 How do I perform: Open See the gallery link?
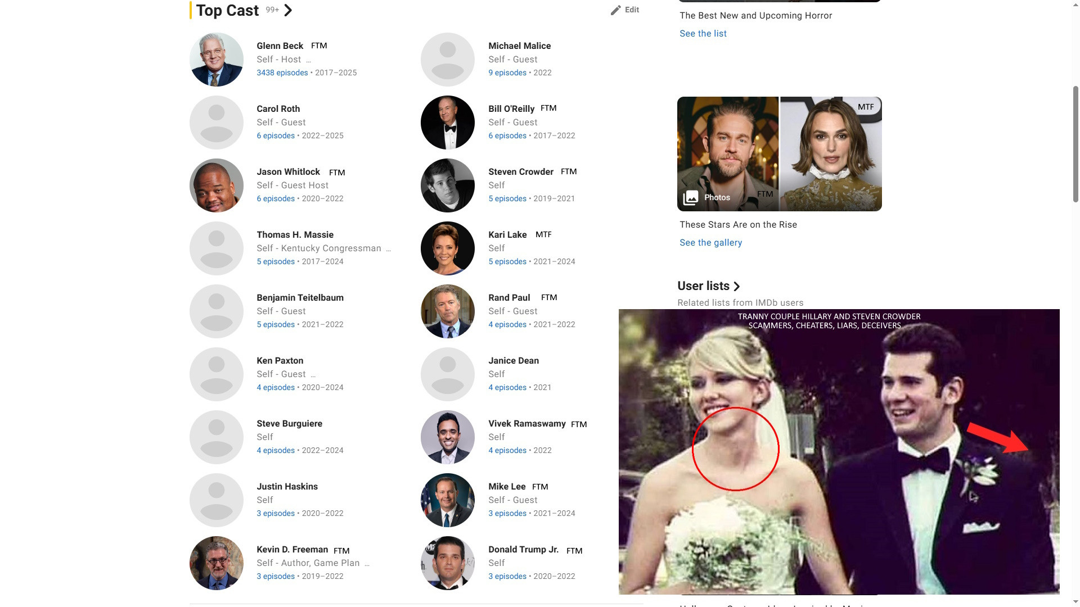tap(710, 243)
